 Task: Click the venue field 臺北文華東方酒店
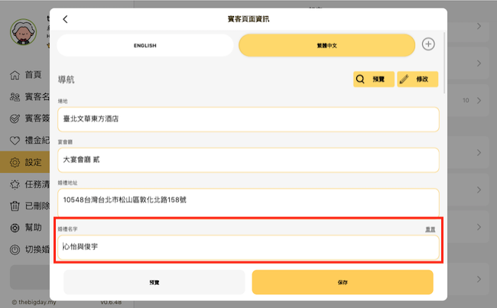(248, 119)
